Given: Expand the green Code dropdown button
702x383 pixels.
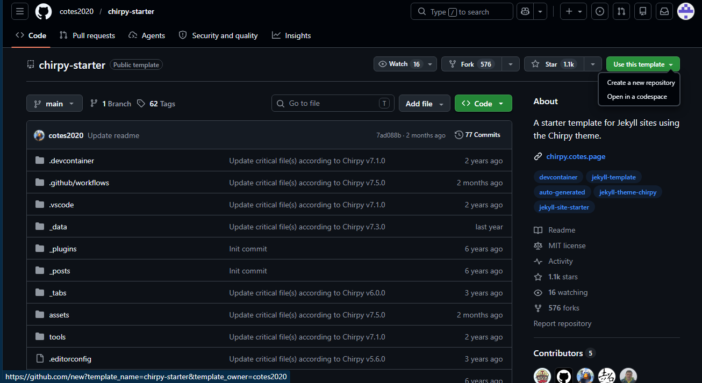Looking at the screenshot, I should point(483,104).
